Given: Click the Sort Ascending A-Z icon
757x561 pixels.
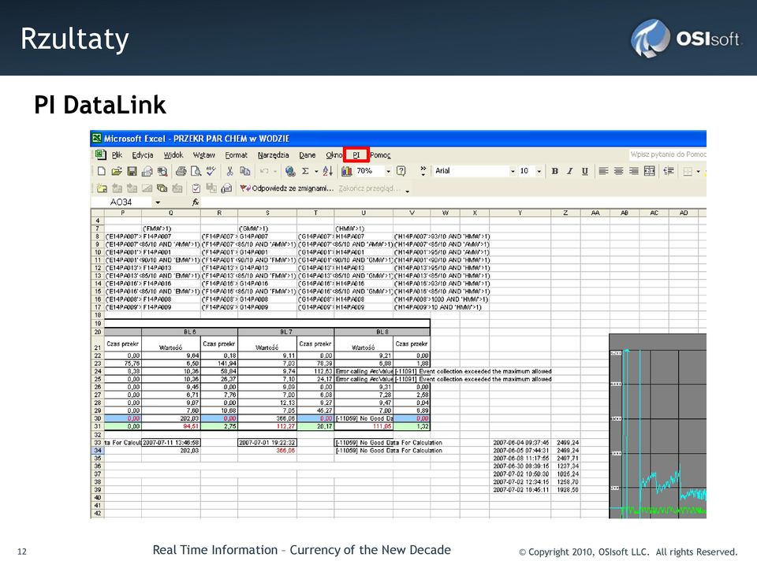Looking at the screenshot, I should coord(328,171).
